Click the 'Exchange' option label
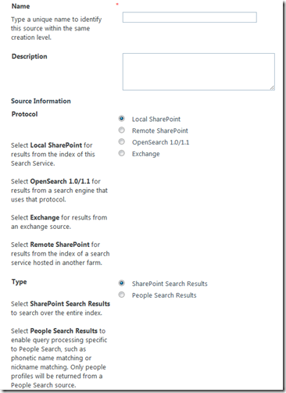Screen dimensions: 286x393 146,154
